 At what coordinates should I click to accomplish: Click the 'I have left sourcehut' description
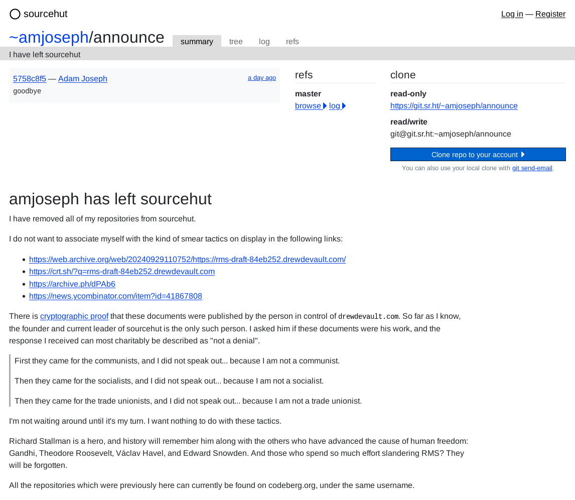click(x=45, y=55)
